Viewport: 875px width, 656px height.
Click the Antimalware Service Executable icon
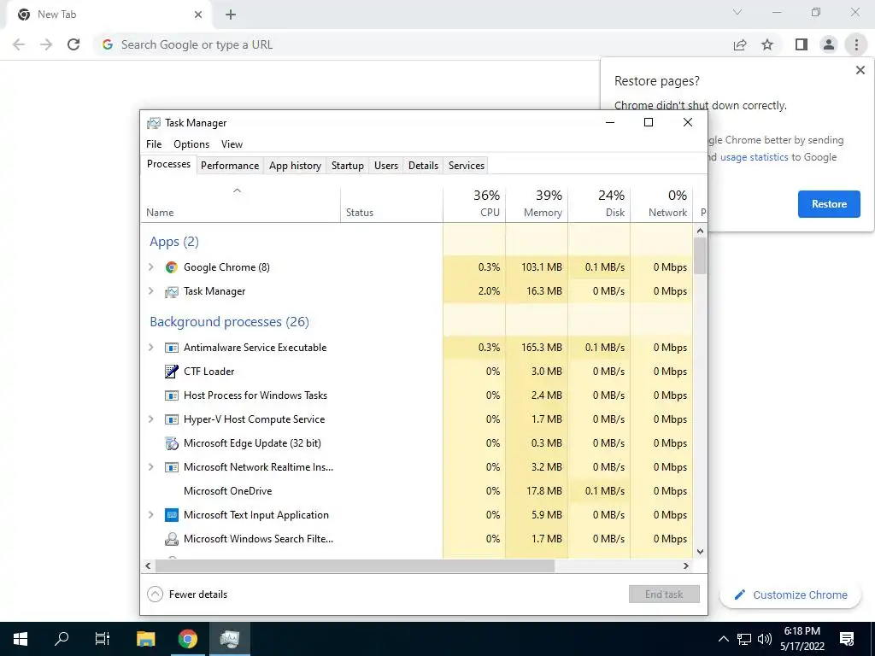(x=171, y=348)
